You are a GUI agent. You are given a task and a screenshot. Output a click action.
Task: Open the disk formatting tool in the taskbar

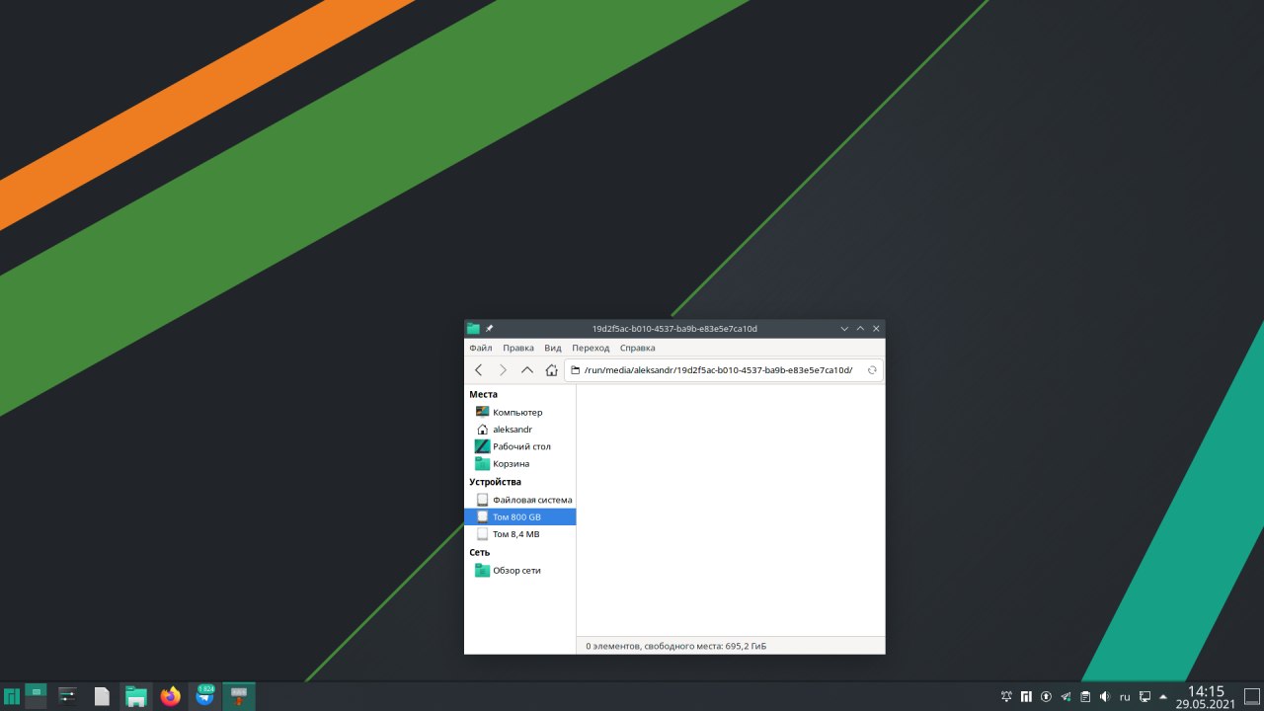click(x=239, y=696)
